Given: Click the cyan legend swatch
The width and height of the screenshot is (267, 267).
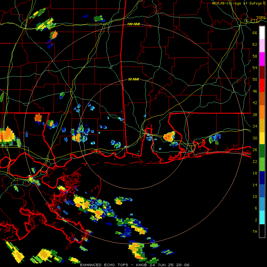Looking at the screenshot, I should click(262, 217).
